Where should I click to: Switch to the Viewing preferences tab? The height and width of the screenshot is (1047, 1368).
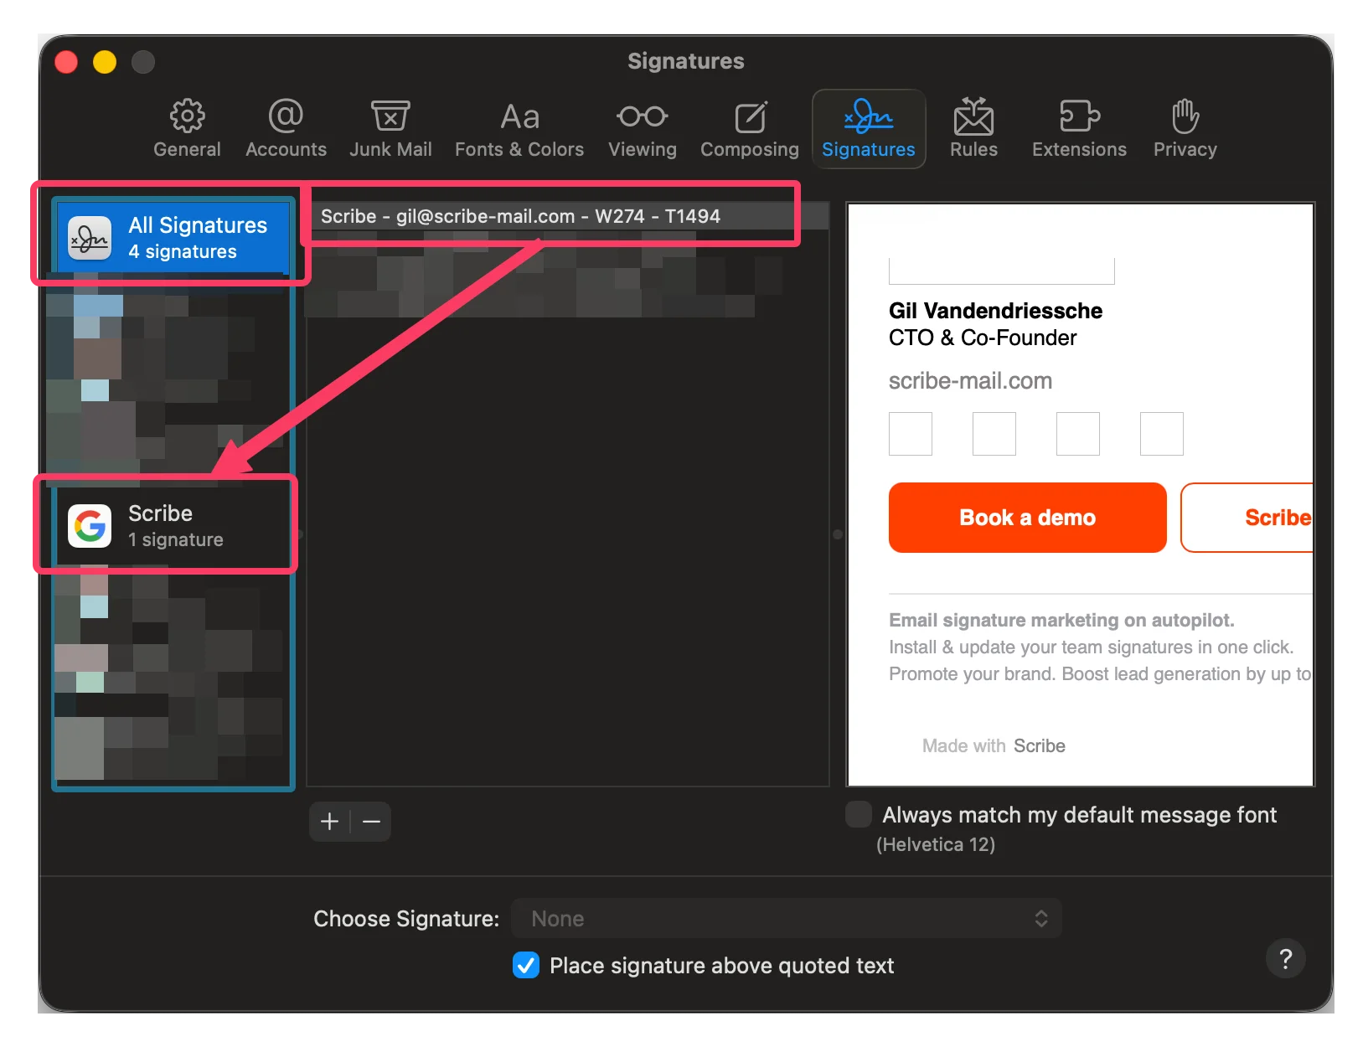643,129
